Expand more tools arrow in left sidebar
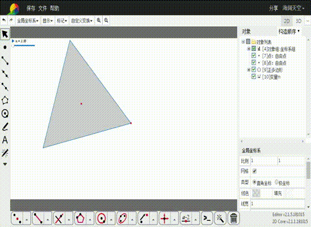 click(5, 164)
